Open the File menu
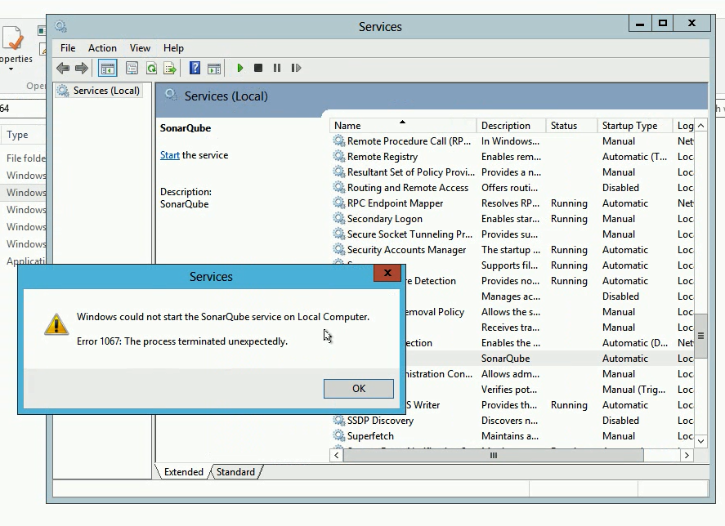 (68, 48)
